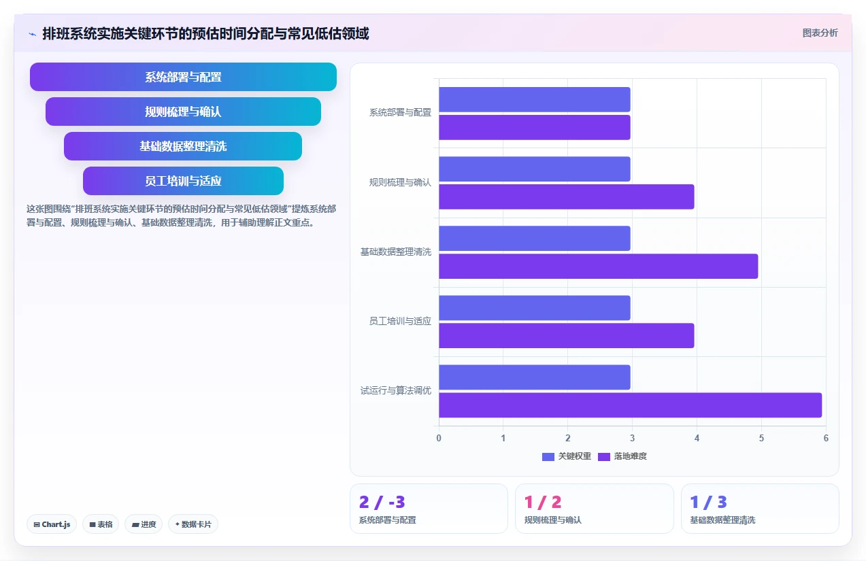Screen dimensions: 866x561
Task: Click the 试运行与算法调优 axis label
Action: [396, 390]
